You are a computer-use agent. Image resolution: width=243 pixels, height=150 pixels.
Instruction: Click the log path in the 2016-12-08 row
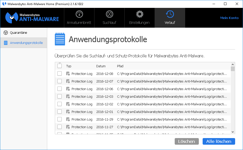pos(172,74)
